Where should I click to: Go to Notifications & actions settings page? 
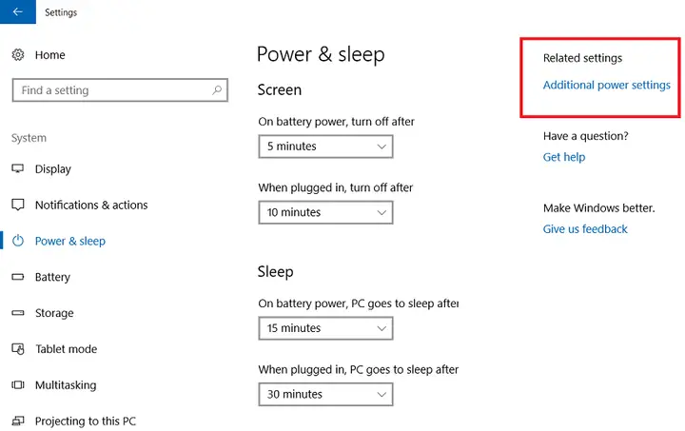[91, 205]
